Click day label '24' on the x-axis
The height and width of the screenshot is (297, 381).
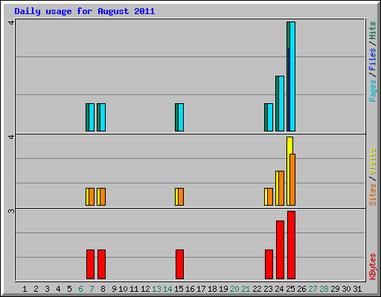pos(279,289)
